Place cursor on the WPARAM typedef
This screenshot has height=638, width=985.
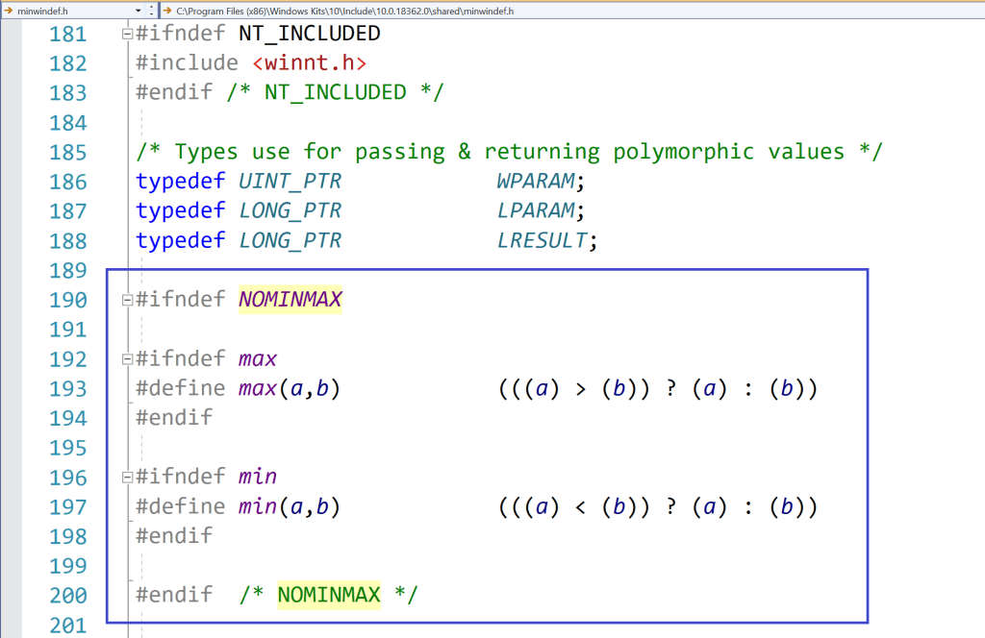(534, 181)
